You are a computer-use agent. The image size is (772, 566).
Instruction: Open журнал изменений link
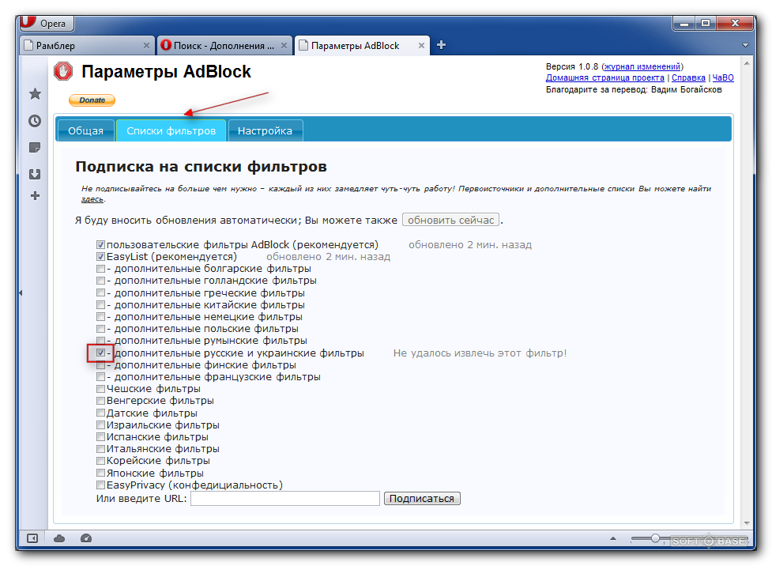(x=642, y=66)
